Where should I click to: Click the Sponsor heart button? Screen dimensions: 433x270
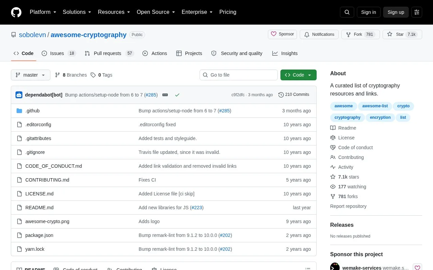point(282,34)
